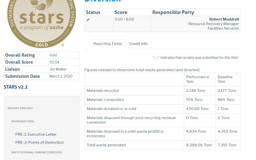
Task: Expand the Institutional Characteristics subsection
Action: click(x=36, y=152)
